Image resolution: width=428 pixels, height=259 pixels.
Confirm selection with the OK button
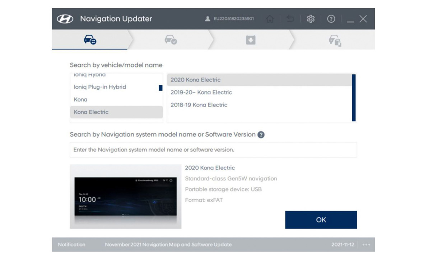(321, 220)
